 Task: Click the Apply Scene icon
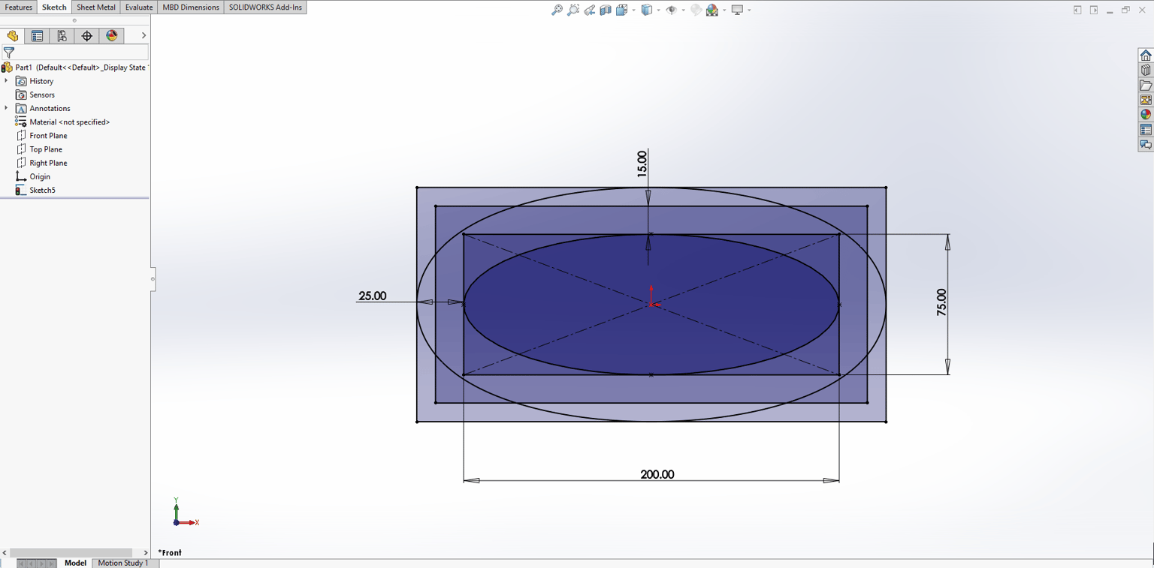712,10
